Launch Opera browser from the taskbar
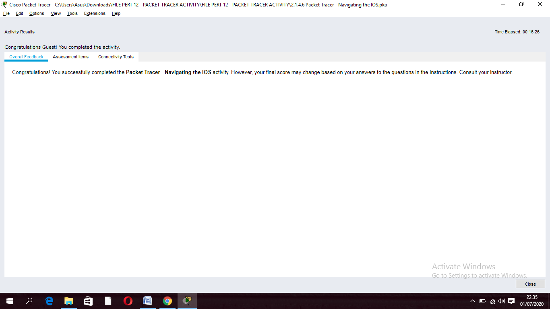 point(128,301)
